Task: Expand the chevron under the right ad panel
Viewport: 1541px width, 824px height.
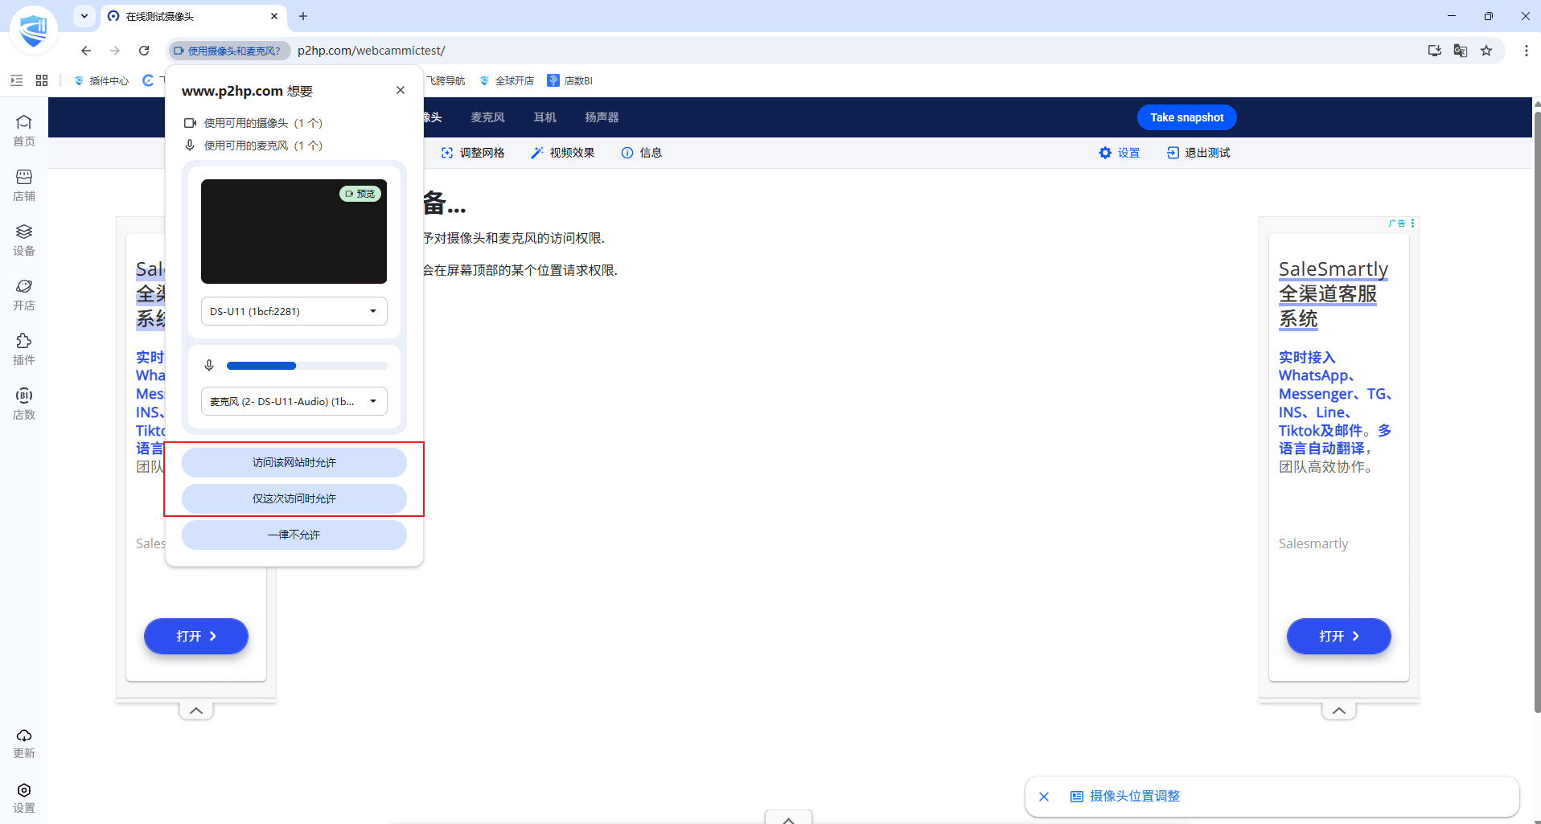Action: [x=1339, y=711]
